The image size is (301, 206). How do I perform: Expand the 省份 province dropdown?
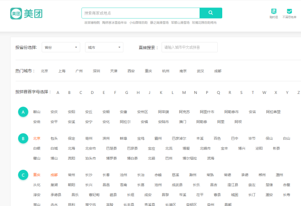pos(61,47)
